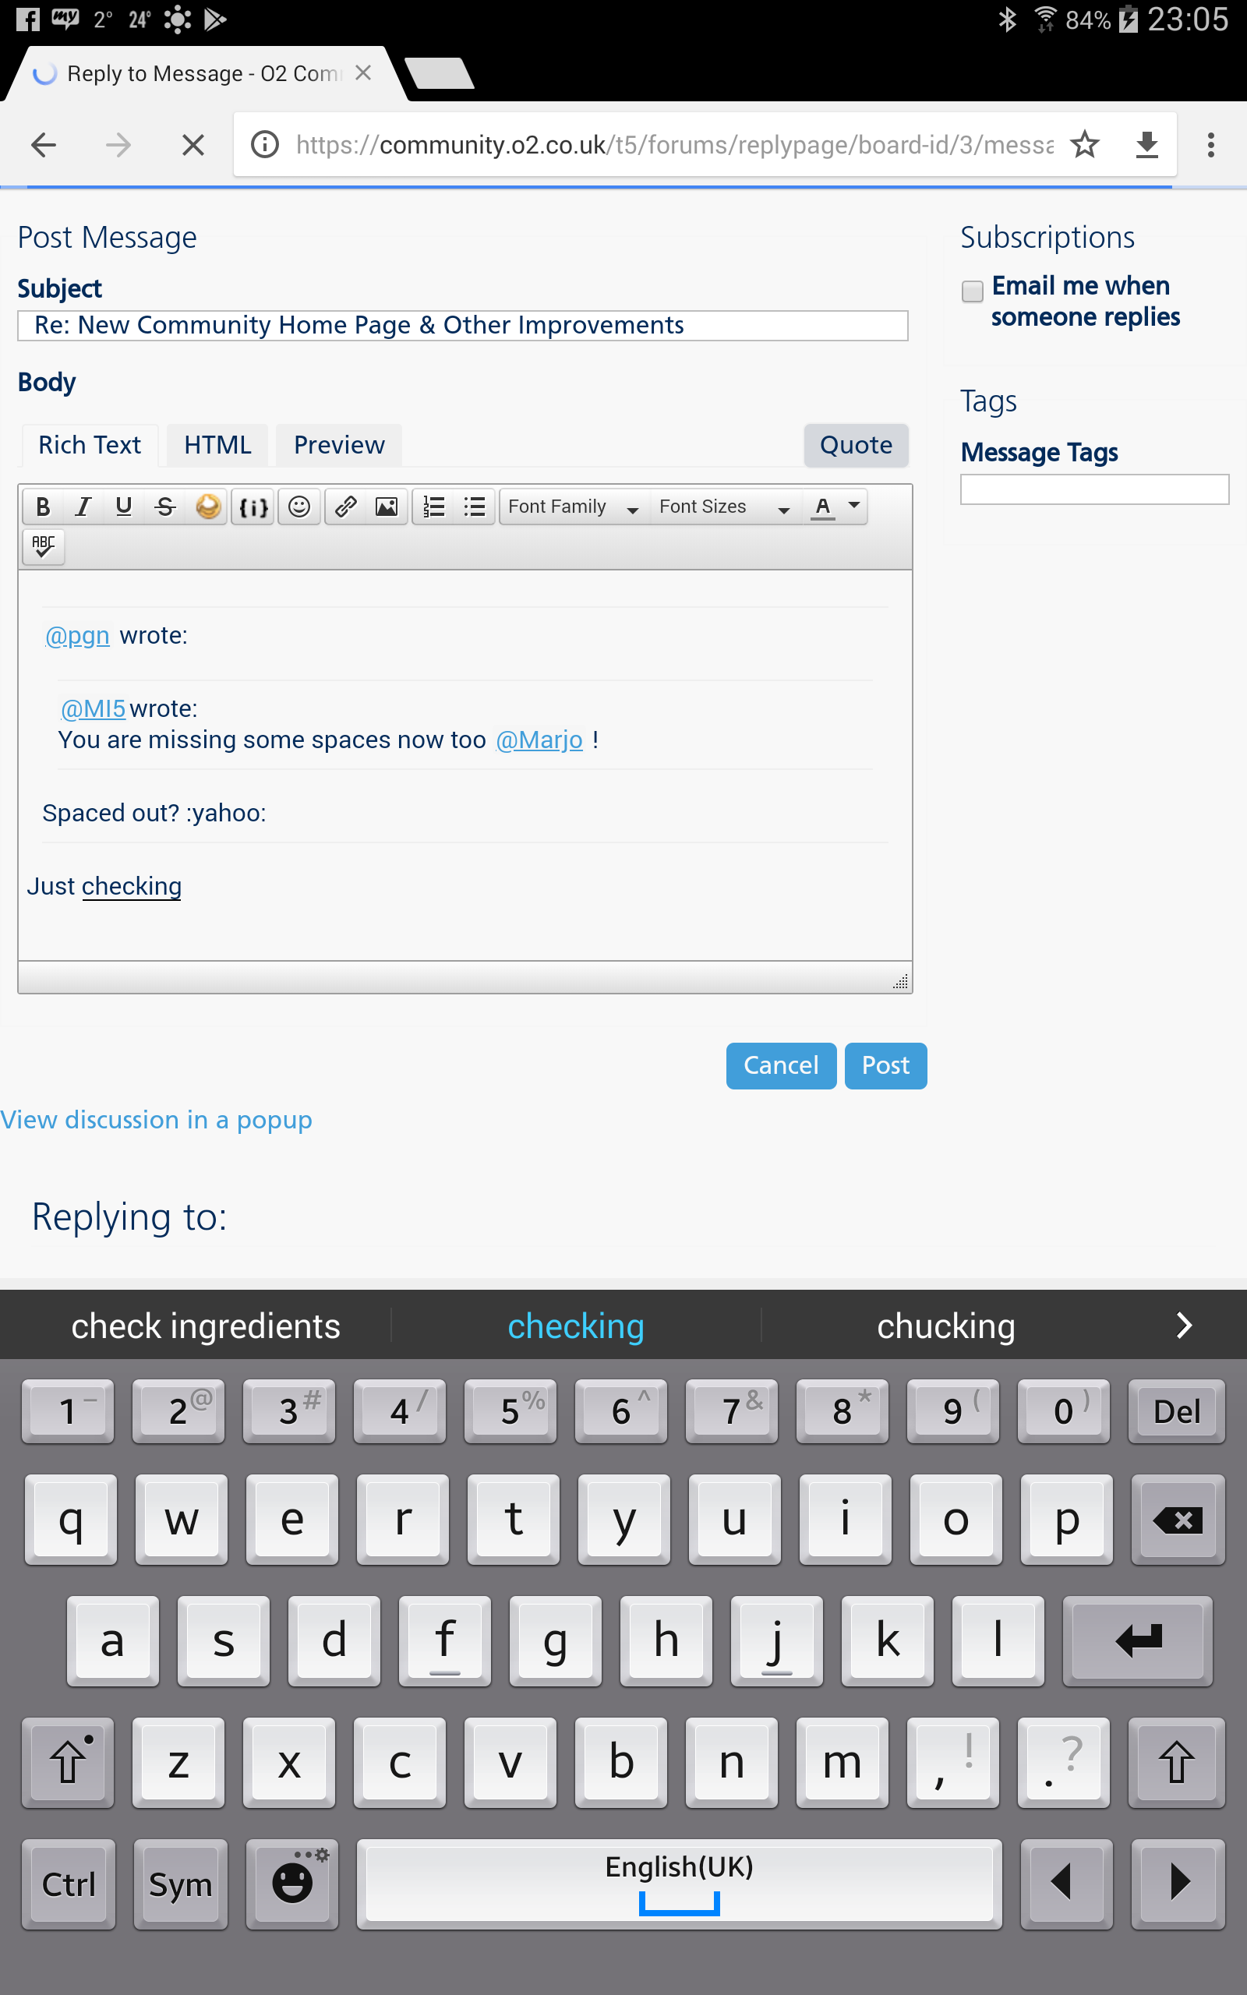Viewport: 1247px width, 1995px height.
Task: Switch to the Preview tab
Action: tap(339, 445)
